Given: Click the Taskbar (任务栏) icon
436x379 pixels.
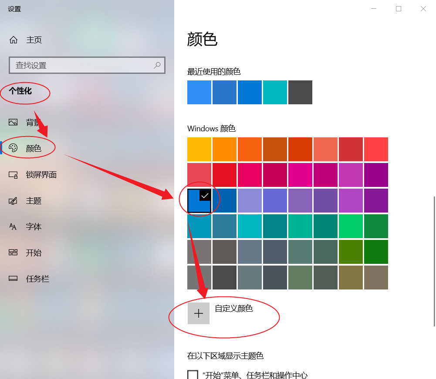Looking at the screenshot, I should pos(14,279).
